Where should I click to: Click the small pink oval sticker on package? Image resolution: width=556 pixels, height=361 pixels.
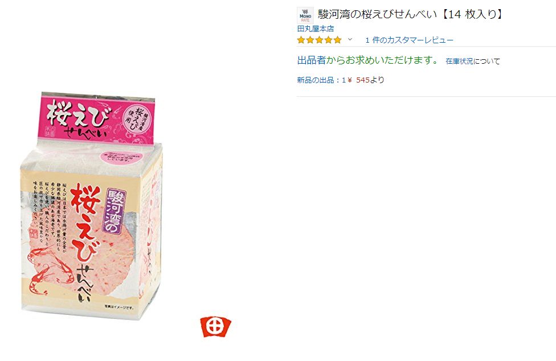(x=122, y=158)
